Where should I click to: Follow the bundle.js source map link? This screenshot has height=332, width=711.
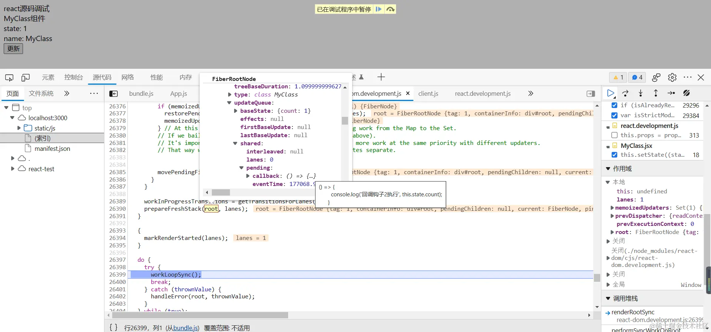(186, 328)
